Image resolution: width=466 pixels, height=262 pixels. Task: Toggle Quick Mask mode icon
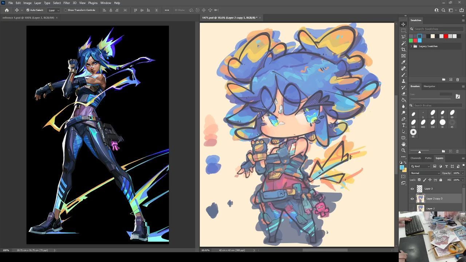pyautogui.click(x=403, y=176)
